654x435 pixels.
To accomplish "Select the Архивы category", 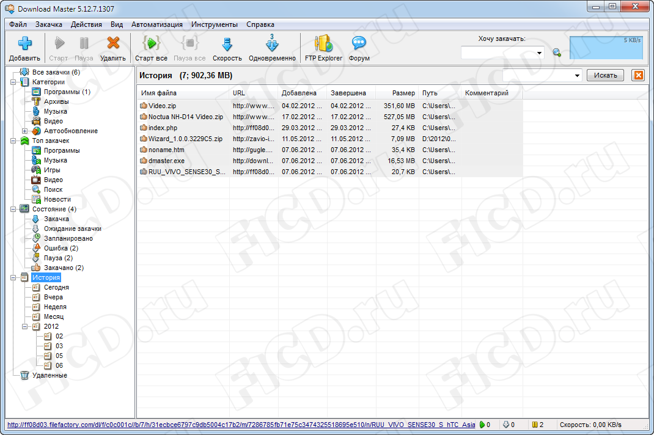I will click(56, 102).
